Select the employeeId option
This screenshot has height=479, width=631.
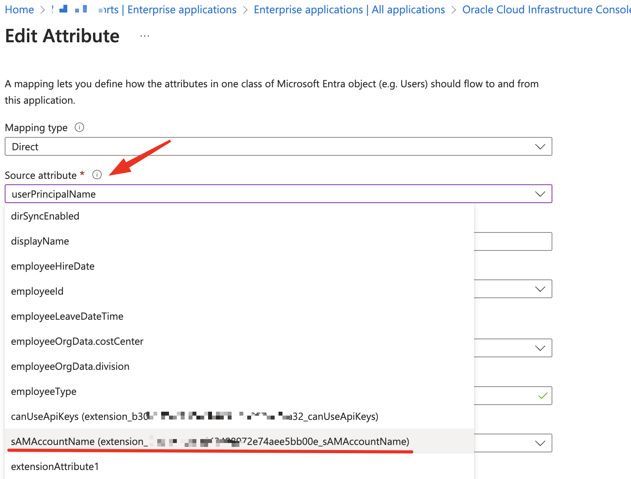239,291
